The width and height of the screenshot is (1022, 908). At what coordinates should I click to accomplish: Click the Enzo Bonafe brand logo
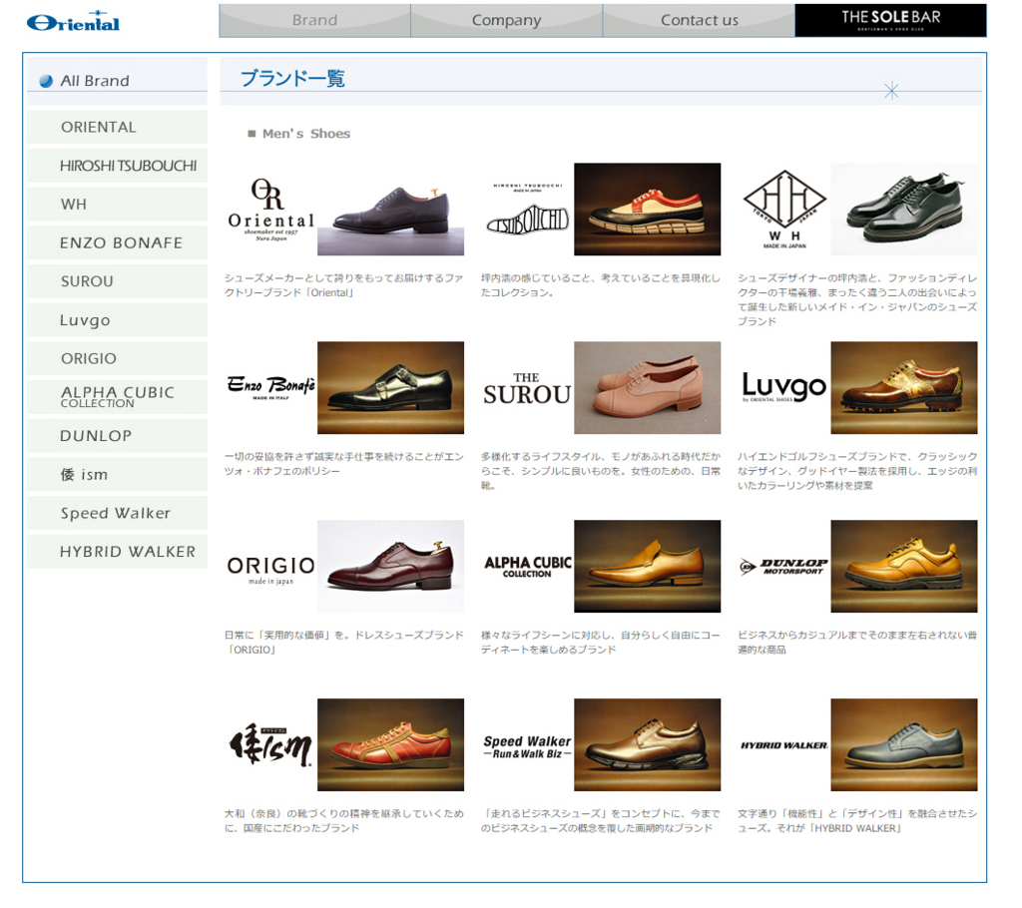[x=270, y=387]
